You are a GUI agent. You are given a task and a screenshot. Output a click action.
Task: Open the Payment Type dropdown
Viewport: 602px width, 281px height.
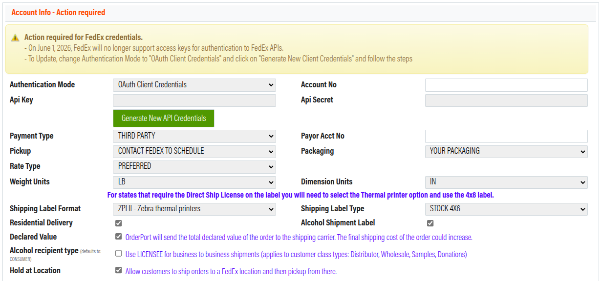tap(194, 136)
